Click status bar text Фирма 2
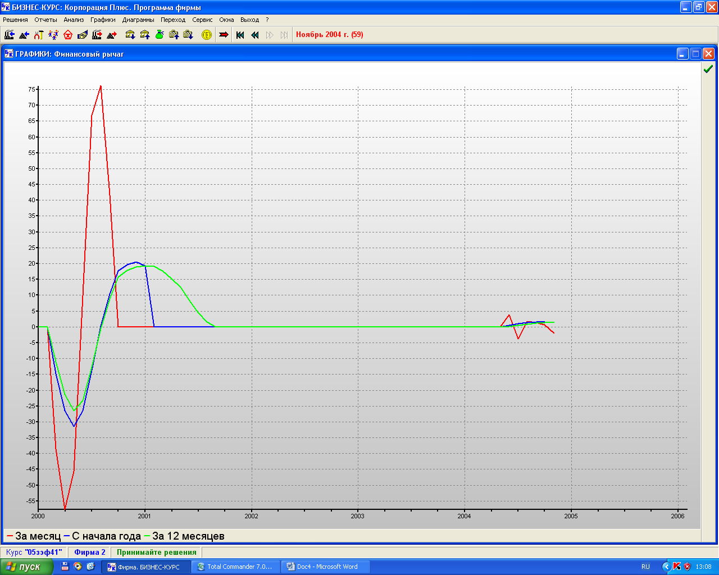 (90, 552)
